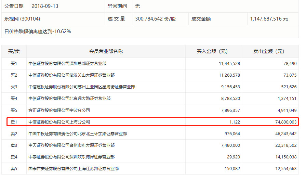Select the 买1 row label
The width and height of the screenshot is (306, 180).
point(14,64)
